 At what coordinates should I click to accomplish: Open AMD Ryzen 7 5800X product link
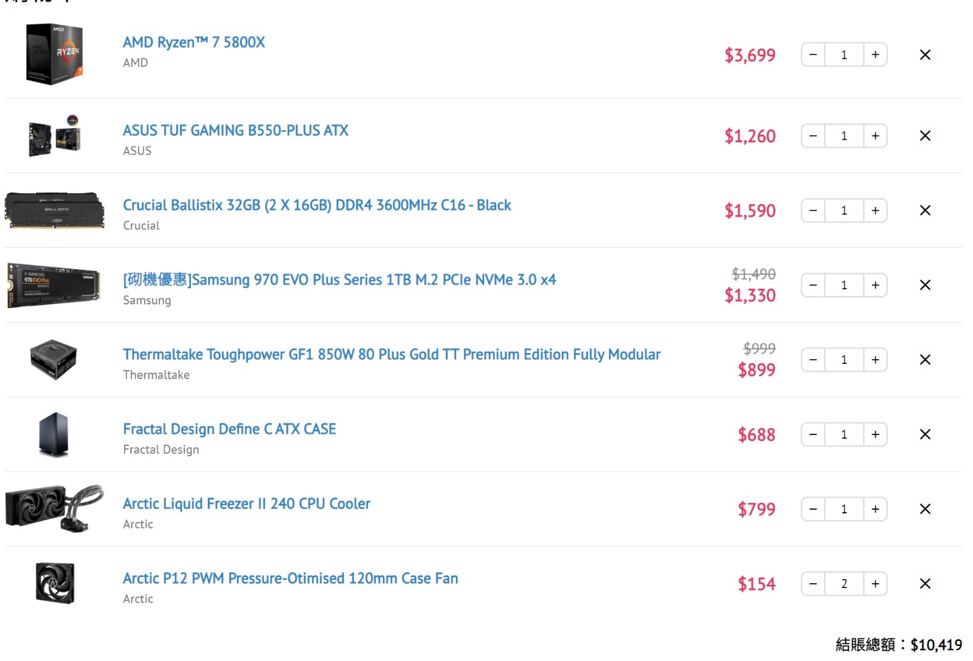point(193,43)
